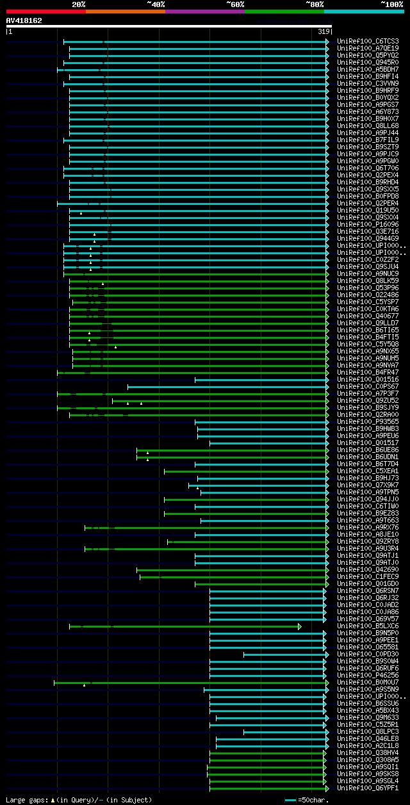The height and width of the screenshot is (805, 410).
Task: Select the UniRef100_B9RHD4 label
Action: pyautogui.click(x=368, y=183)
